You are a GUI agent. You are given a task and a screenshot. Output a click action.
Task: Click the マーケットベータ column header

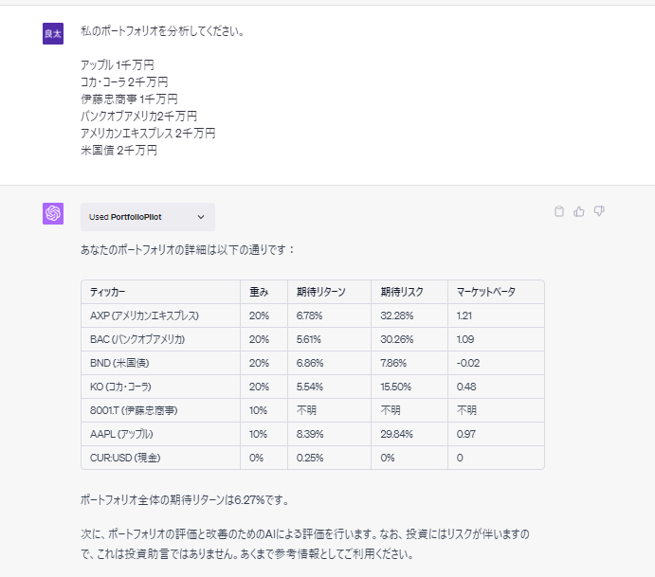pyautogui.click(x=485, y=292)
